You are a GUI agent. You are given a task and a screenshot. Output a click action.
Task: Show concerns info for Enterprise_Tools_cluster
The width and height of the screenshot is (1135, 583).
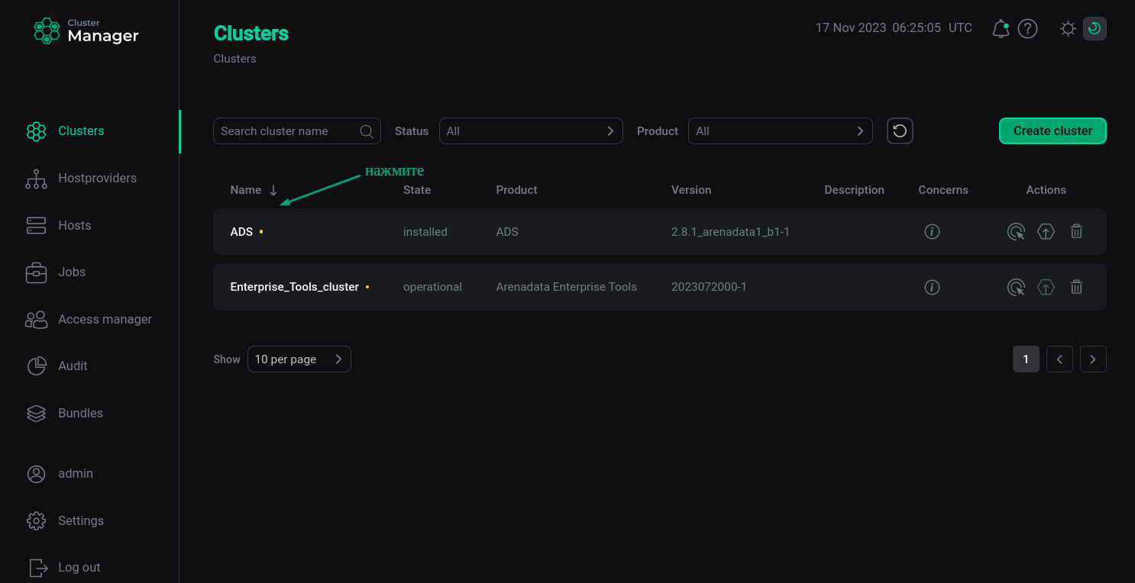932,288
